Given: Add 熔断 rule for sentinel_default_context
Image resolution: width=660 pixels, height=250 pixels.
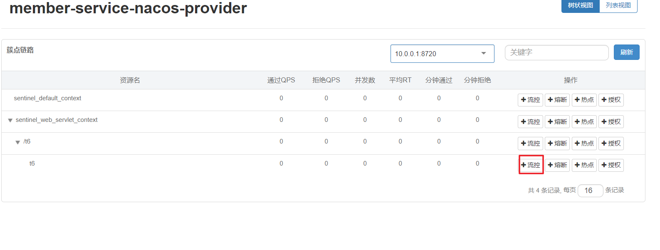Looking at the screenshot, I should pyautogui.click(x=557, y=100).
